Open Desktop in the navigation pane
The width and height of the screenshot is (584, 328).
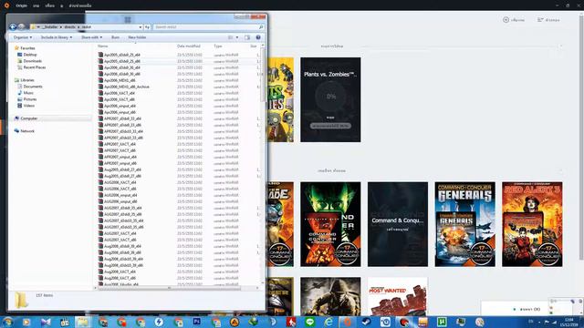click(x=27, y=55)
